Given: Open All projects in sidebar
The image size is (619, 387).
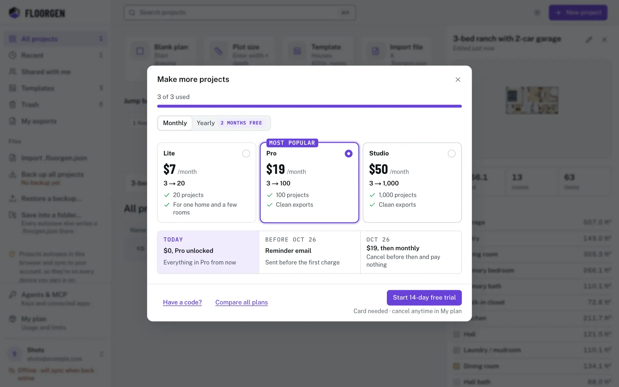Looking at the screenshot, I should (55, 39).
